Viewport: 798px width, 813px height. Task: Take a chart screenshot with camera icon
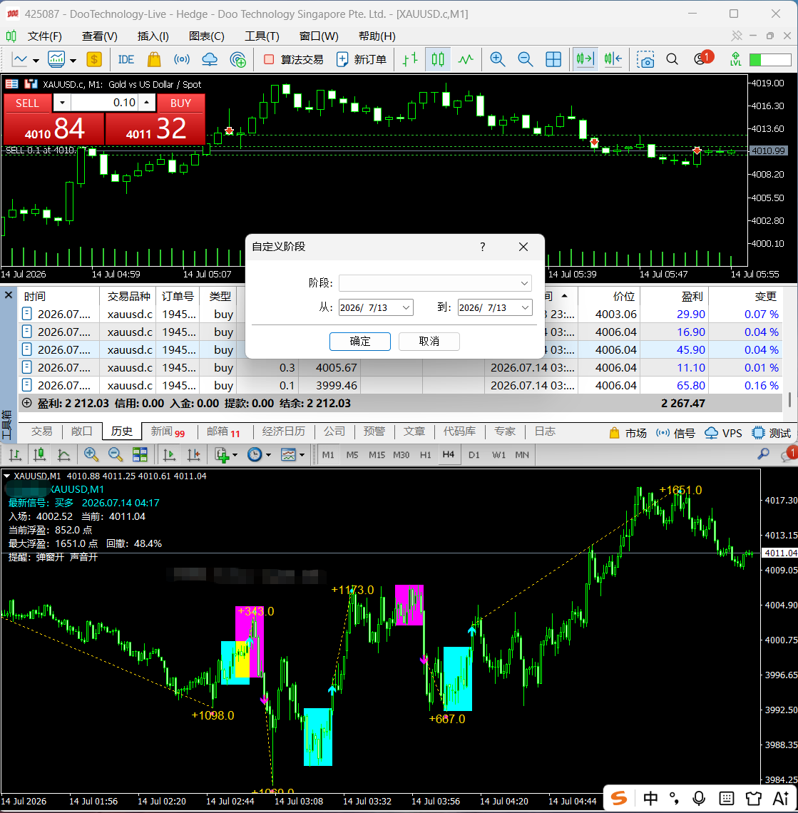[645, 60]
